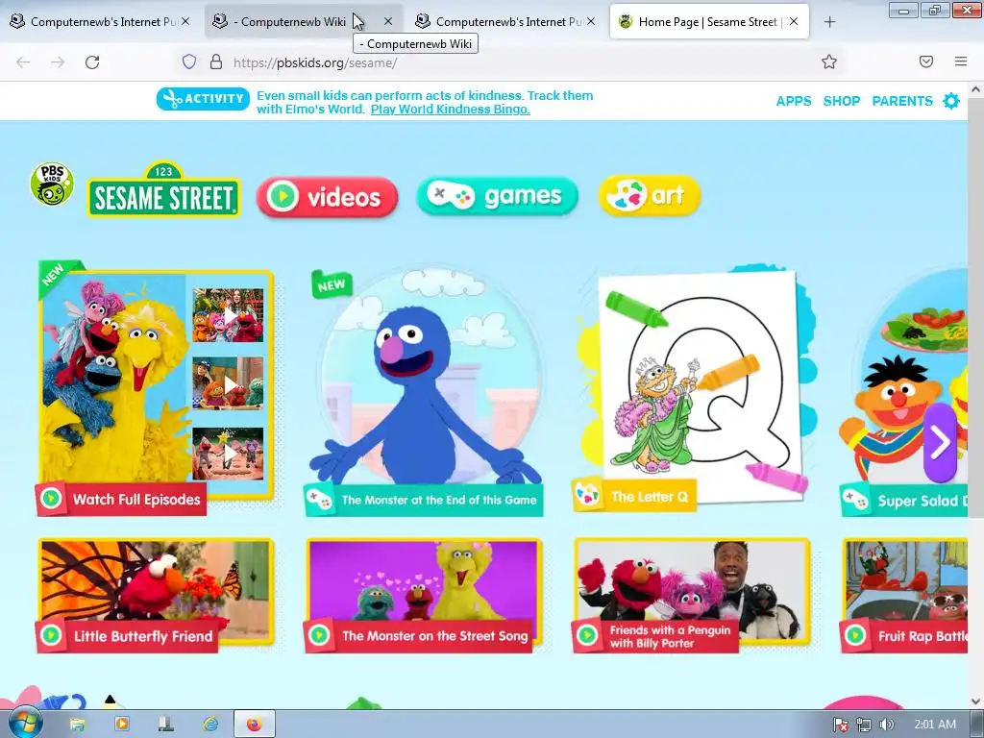The height and width of the screenshot is (738, 984).
Task: Click the Sesame Street sign logo
Action: tap(163, 189)
